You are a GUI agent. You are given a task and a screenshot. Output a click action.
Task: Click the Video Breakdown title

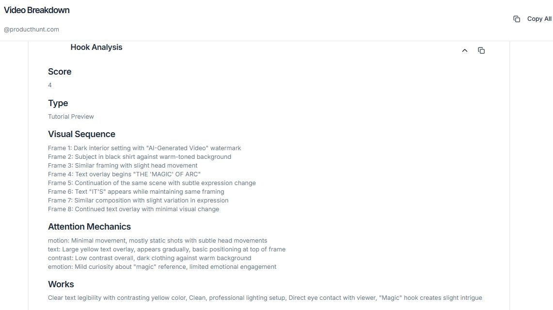coord(36,10)
